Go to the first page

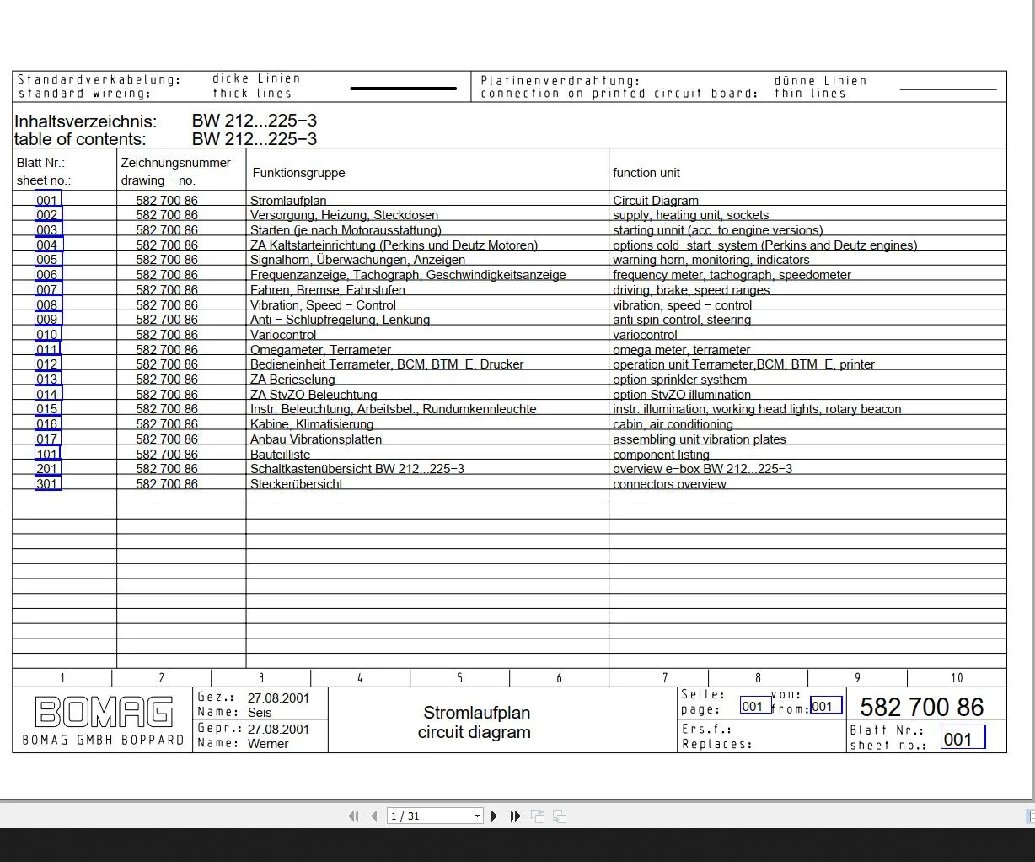[353, 816]
